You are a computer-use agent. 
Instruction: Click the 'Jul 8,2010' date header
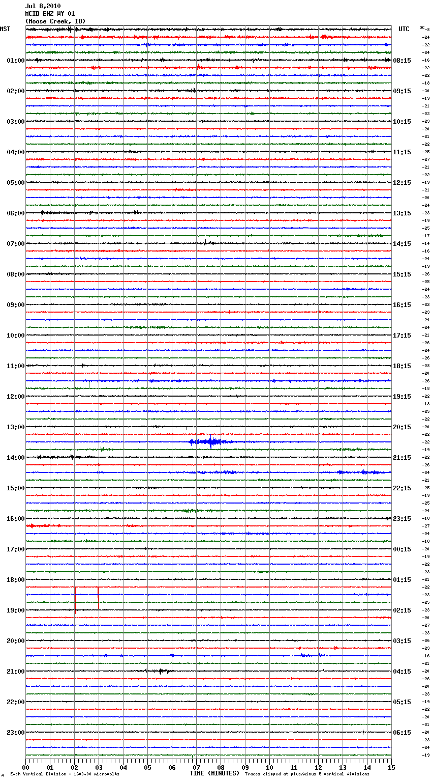pyautogui.click(x=43, y=6)
